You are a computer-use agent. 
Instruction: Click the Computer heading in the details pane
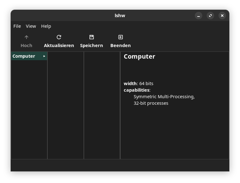[139, 56]
